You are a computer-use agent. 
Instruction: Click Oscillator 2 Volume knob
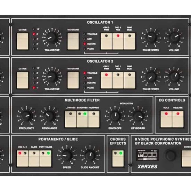coord(174,77)
